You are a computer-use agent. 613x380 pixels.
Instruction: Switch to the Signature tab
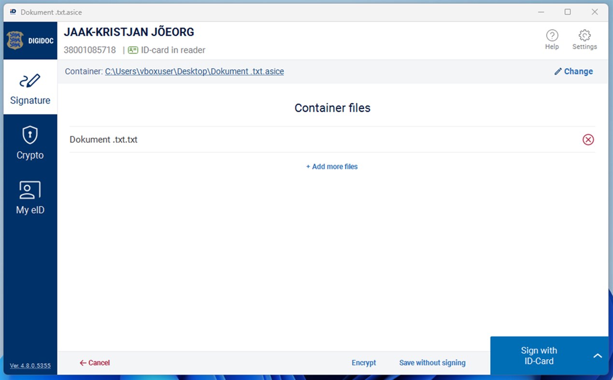point(30,87)
